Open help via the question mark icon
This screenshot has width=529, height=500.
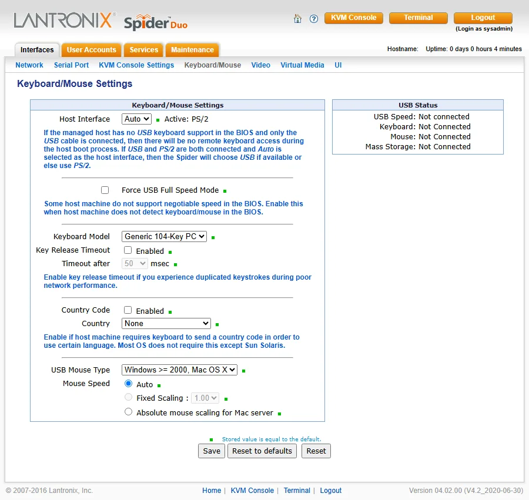coord(314,19)
